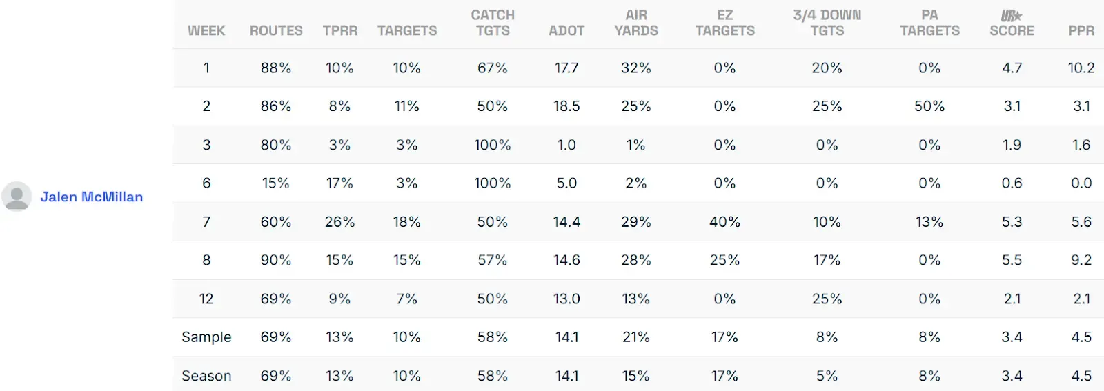Screen dimensions: 1104x391
Task: Click the 10.2 PPR value in week 1
Action: coord(1081,68)
